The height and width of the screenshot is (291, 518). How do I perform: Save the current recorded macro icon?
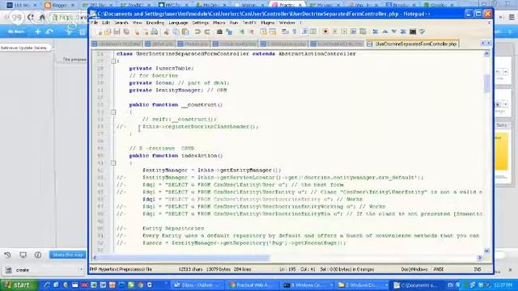click(x=363, y=32)
